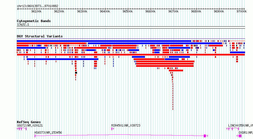Select the LINC00359 gene label
The width and height of the screenshot is (253, 139).
(x=240, y=125)
